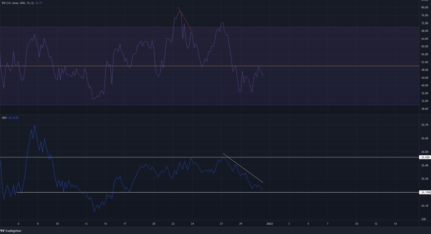Select the upper white horizontal line in OBV pane
The image size is (431, 234).
pyautogui.click(x=209, y=157)
